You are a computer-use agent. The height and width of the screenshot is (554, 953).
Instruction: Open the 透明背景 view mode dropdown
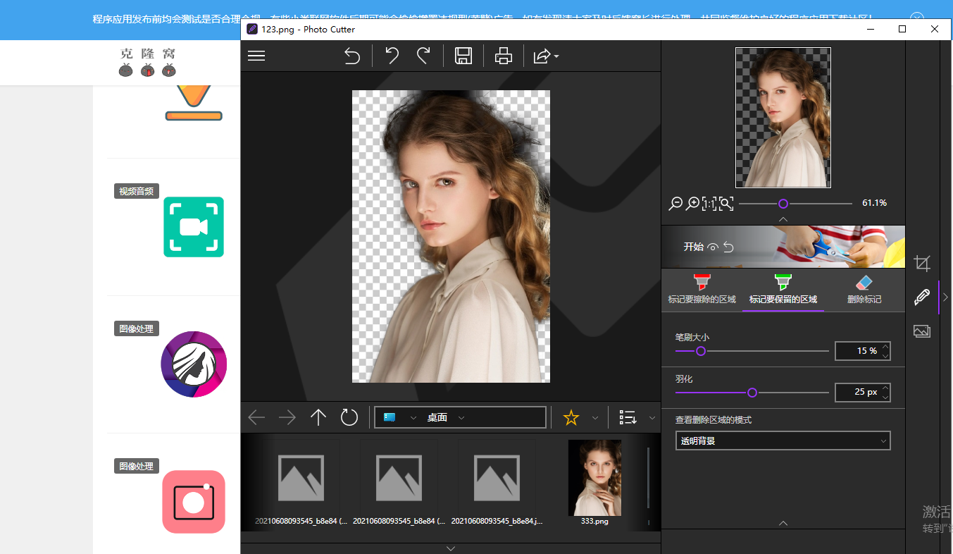pyautogui.click(x=783, y=441)
